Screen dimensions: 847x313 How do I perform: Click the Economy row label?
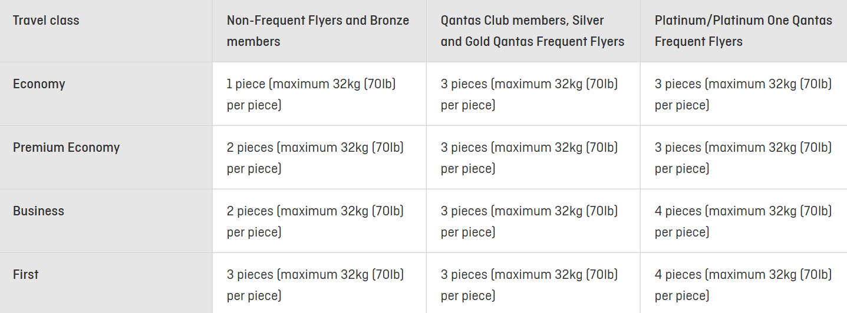coord(39,84)
